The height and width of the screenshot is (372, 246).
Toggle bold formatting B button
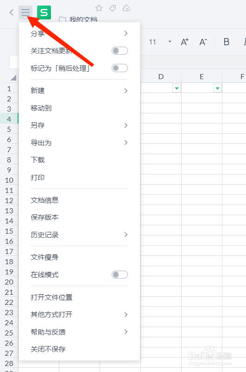click(226, 42)
